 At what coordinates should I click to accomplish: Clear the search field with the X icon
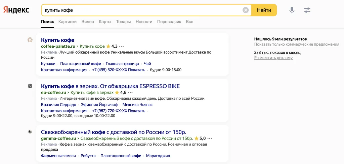[x=246, y=10]
